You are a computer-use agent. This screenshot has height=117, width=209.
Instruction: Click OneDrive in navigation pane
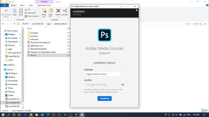pyautogui.click(x=11, y=65)
